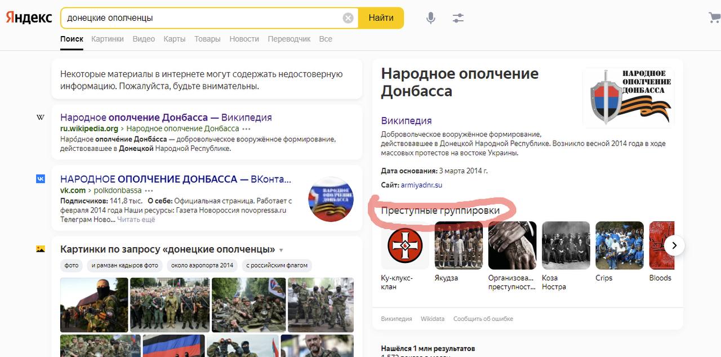The width and height of the screenshot is (721, 357).
Task: Click the Народное ополчение Донбасса emblem image
Action: coord(628,97)
